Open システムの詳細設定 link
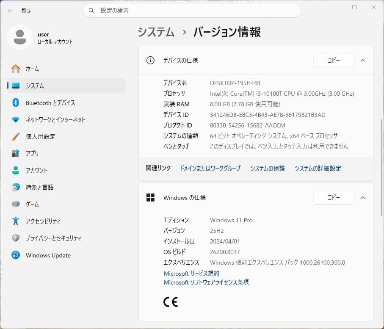This screenshot has width=384, height=329. click(318, 168)
